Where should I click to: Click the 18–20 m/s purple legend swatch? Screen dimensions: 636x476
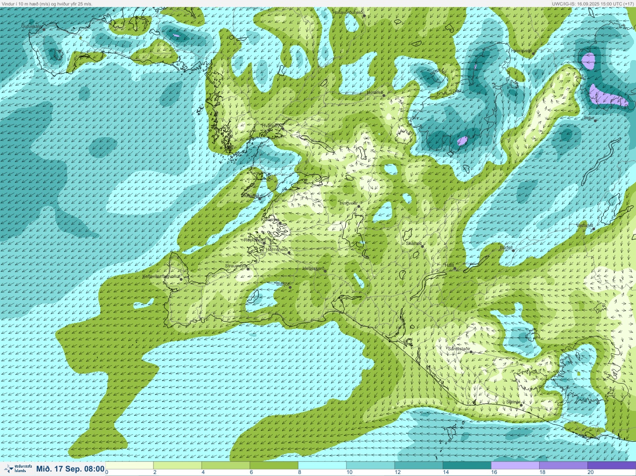pos(563,466)
